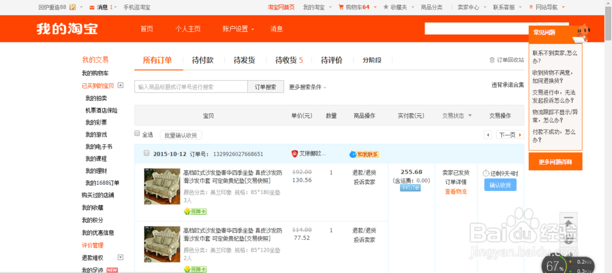Open the 订单详情 link

pyautogui.click(x=456, y=182)
